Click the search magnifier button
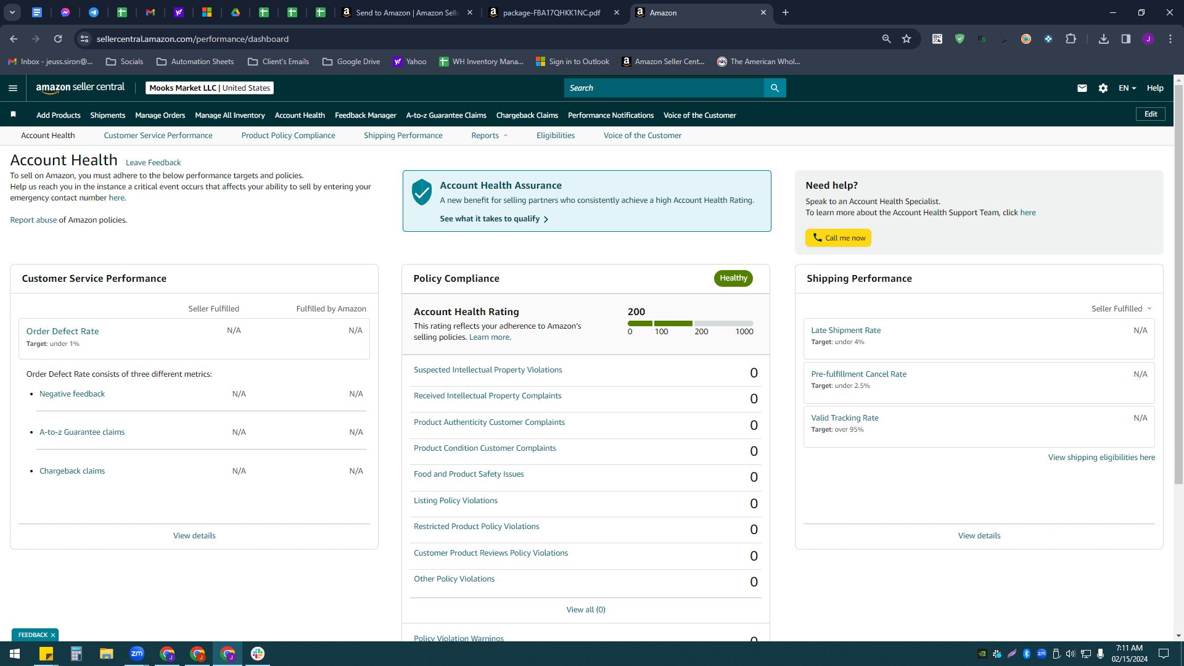The image size is (1184, 666). [775, 88]
